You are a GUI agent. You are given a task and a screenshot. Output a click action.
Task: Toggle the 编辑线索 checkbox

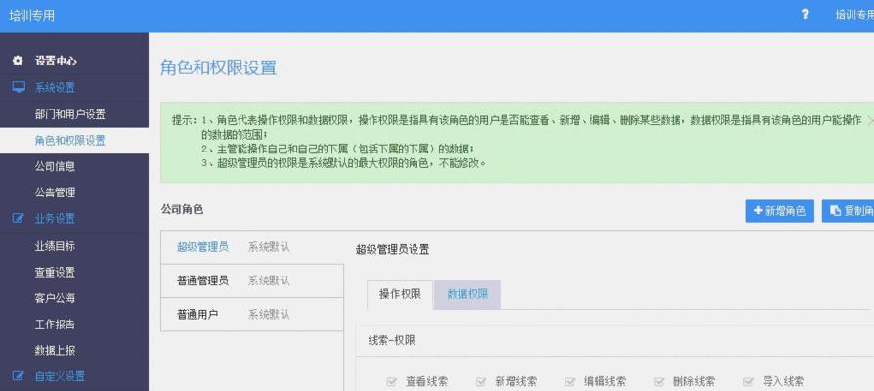pos(570,382)
